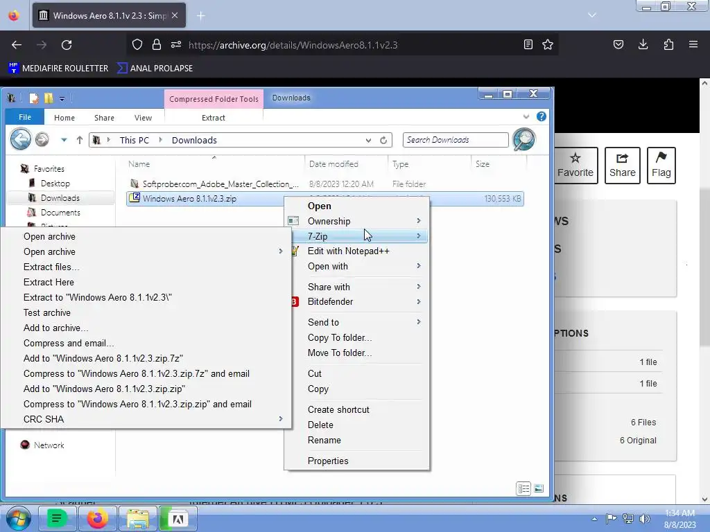710x532 pixels.
Task: Expand the Send to submenu
Action: [x=356, y=322]
